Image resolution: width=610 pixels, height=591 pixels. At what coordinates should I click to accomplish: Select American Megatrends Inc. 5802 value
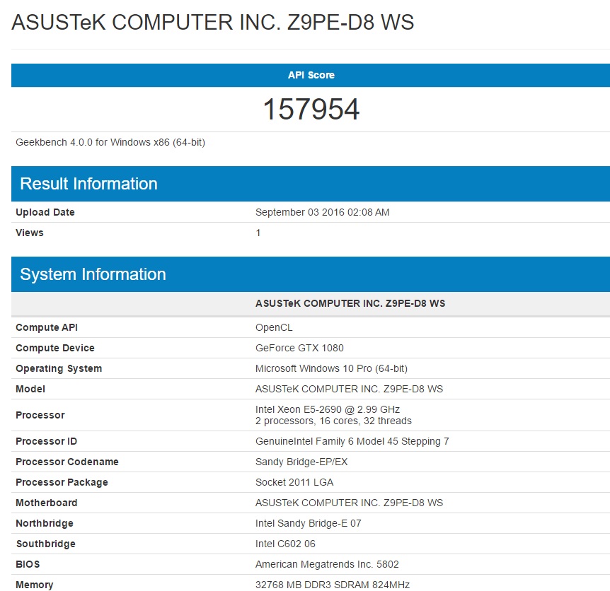(327, 564)
